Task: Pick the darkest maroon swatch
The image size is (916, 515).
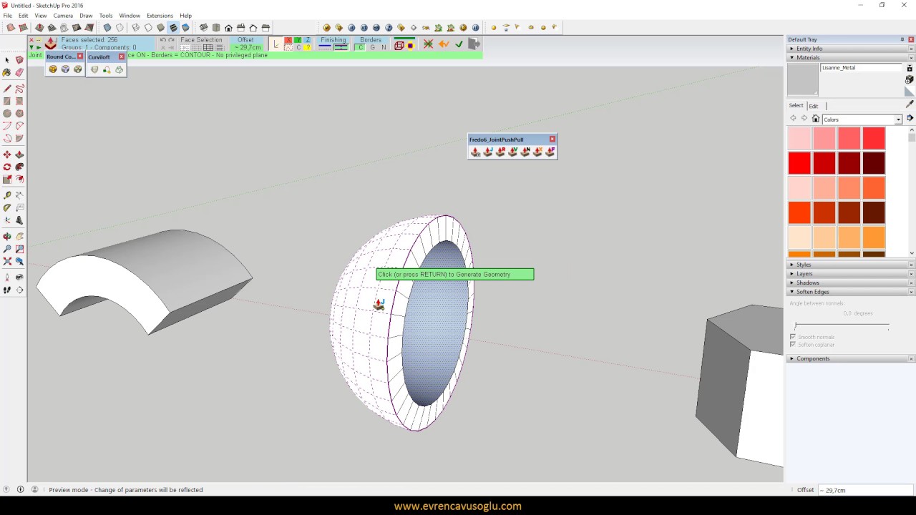Action: tap(874, 163)
